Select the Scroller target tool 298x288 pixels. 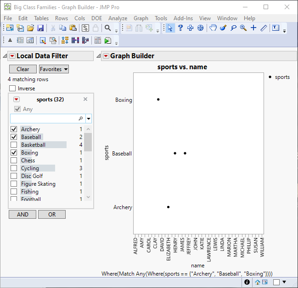tap(200, 28)
